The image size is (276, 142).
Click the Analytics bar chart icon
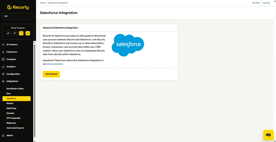point(3,67)
